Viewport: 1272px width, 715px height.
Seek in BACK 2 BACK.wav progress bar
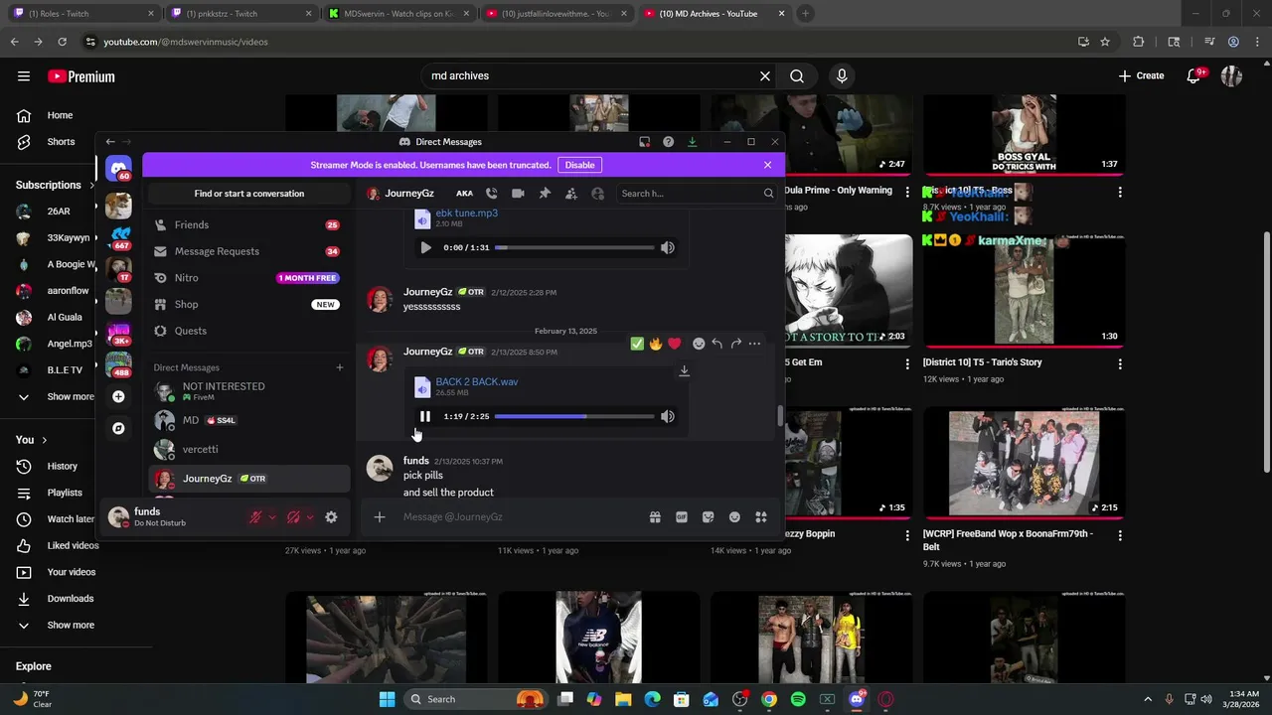(574, 416)
